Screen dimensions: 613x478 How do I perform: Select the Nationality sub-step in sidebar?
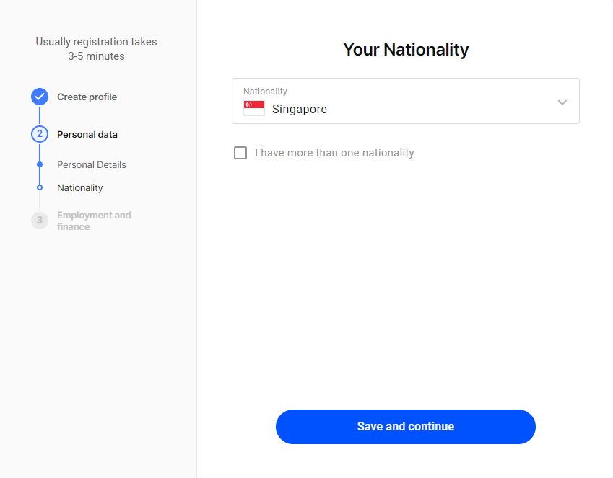point(79,188)
